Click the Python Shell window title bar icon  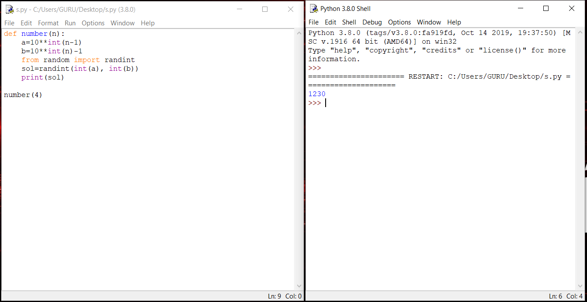click(313, 8)
